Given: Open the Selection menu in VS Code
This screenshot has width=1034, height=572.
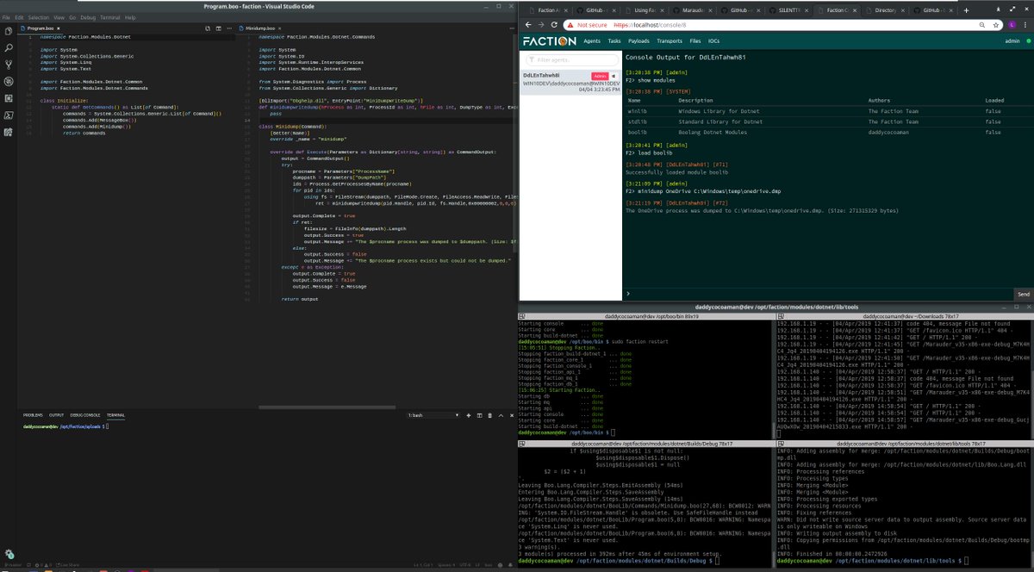Looking at the screenshot, I should pos(39,17).
